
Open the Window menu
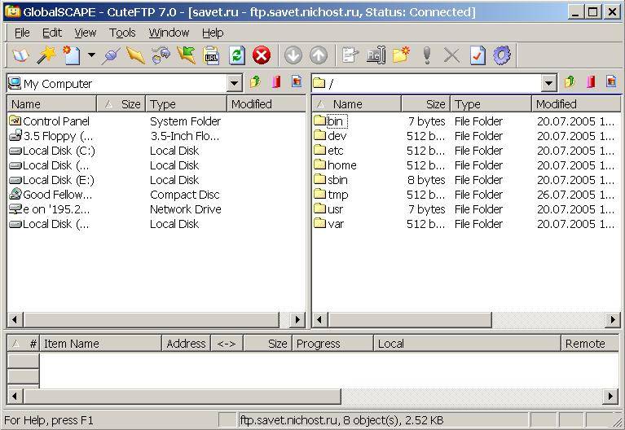pos(169,33)
